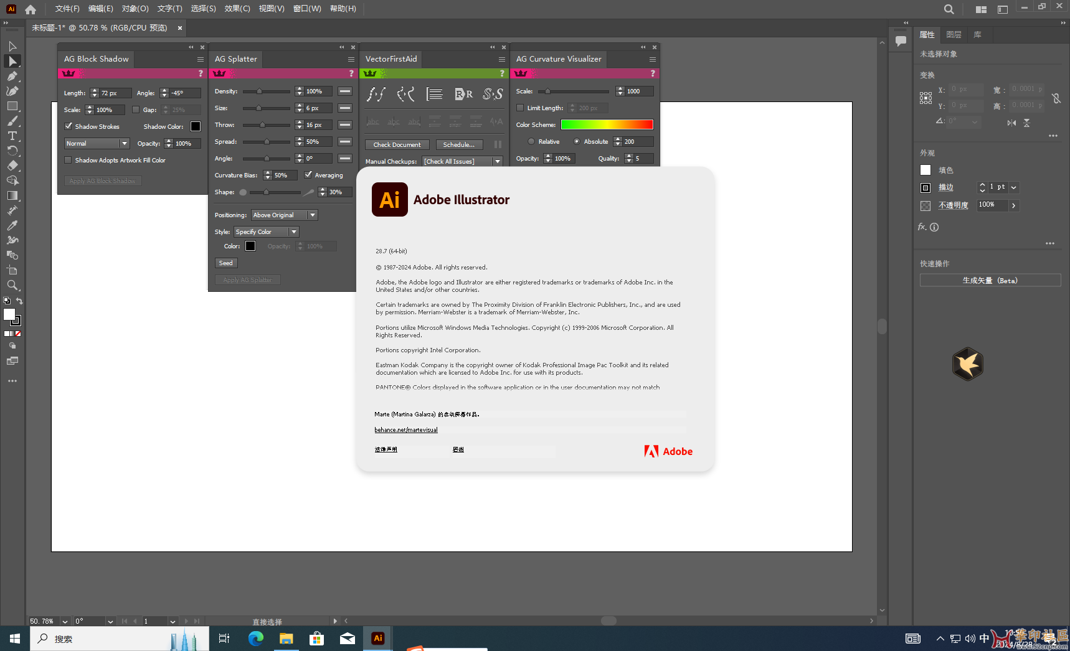Open Normal blend mode dropdown
This screenshot has height=651, width=1070.
(97, 143)
